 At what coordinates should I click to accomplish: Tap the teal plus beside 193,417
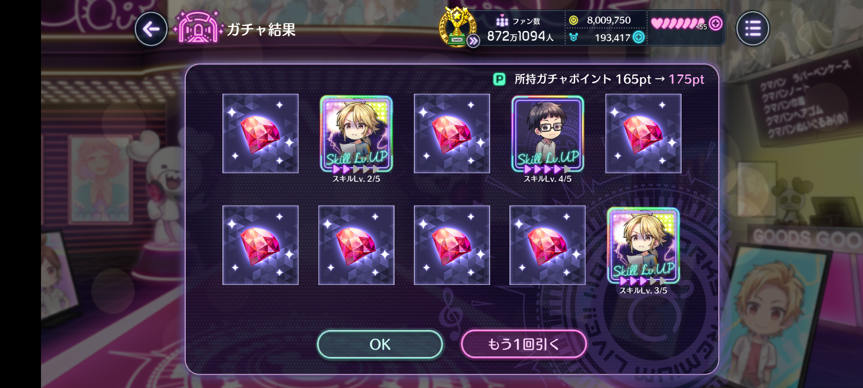pyautogui.click(x=639, y=37)
